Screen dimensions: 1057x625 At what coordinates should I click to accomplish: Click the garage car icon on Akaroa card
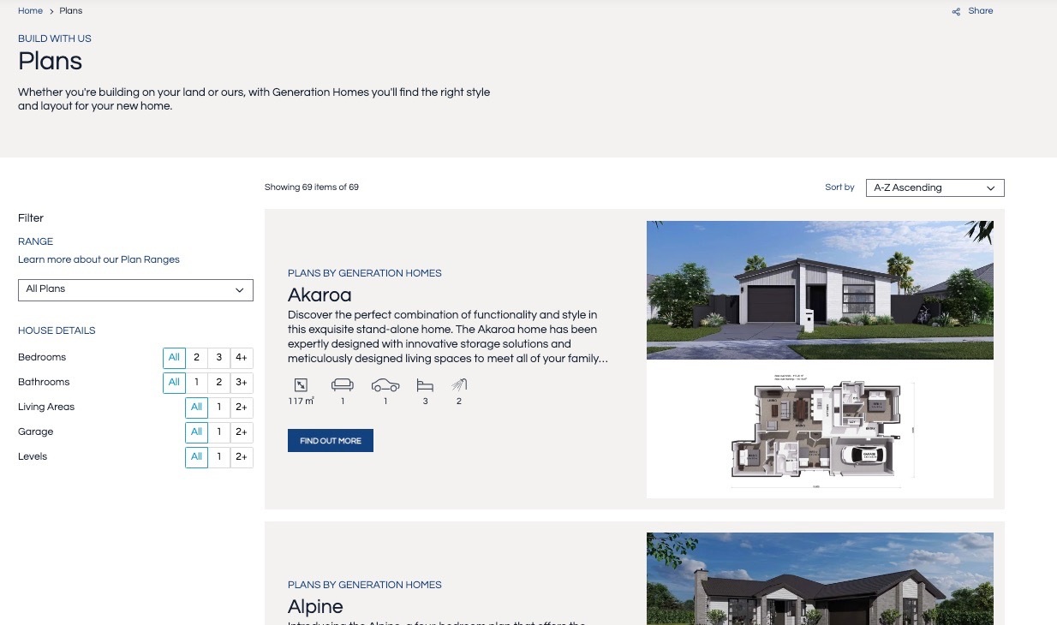pyautogui.click(x=385, y=385)
